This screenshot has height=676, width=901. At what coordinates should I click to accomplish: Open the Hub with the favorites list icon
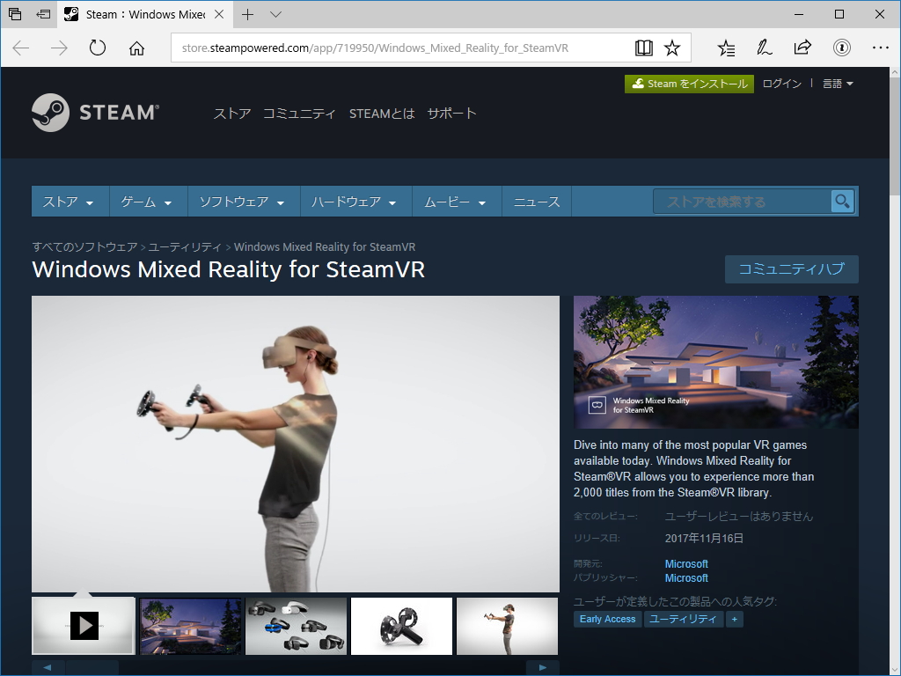(x=725, y=48)
